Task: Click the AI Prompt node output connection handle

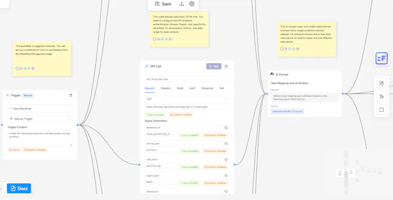Action: (342, 94)
